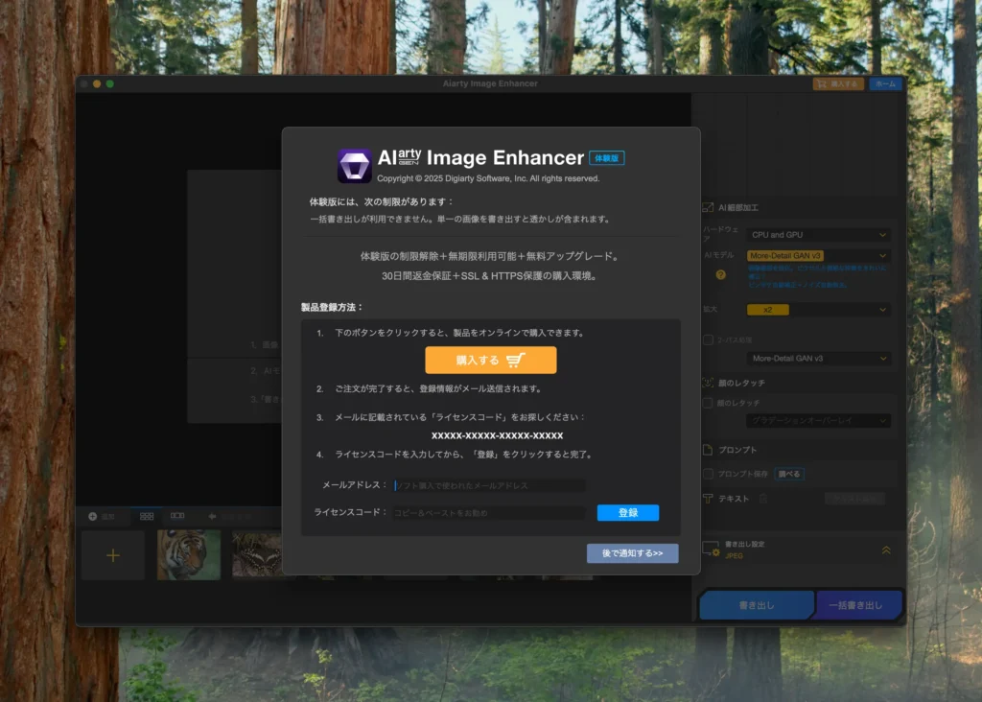The height and width of the screenshot is (702, 982).
Task: Click the 登録 button to register license
Action: click(x=628, y=512)
